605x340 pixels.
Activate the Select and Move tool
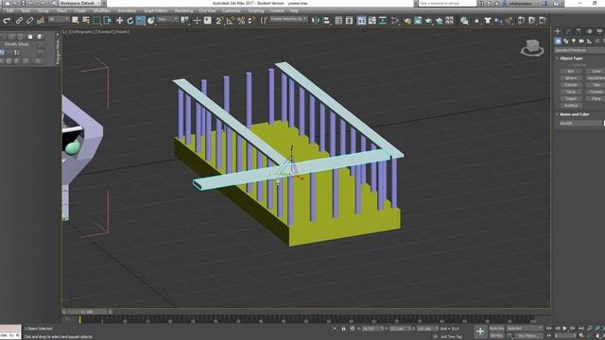click(120, 21)
